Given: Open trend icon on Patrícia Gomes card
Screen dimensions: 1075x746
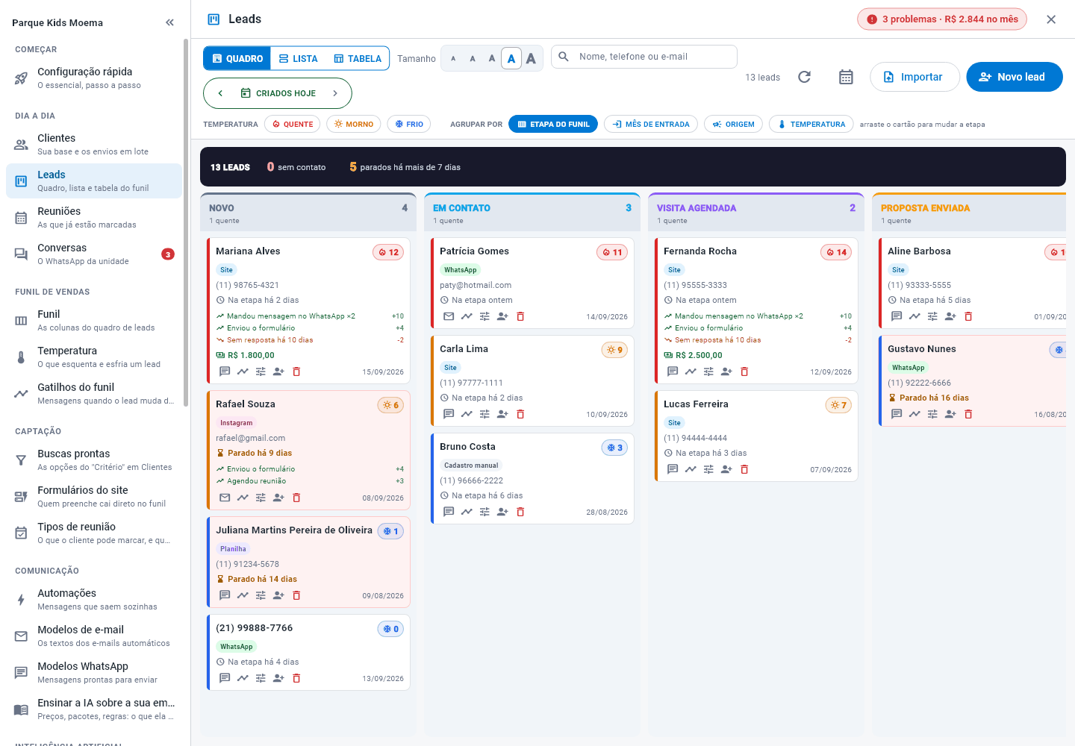Looking at the screenshot, I should tap(467, 316).
